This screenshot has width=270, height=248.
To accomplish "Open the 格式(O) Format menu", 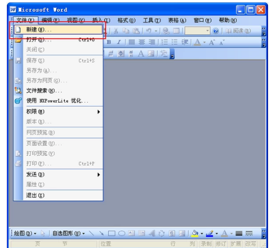I will pos(126,20).
